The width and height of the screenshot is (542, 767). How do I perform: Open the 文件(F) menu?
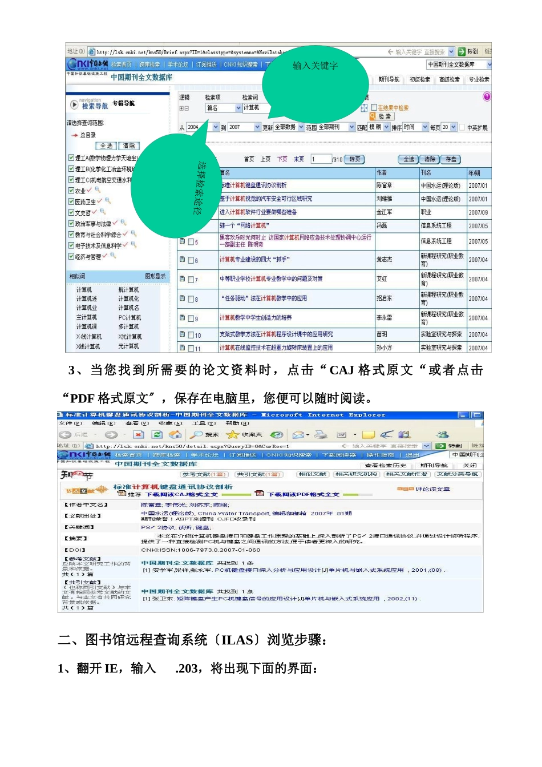coord(70,423)
